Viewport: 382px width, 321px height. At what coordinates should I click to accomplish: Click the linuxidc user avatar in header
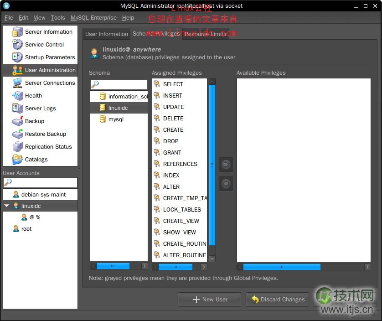94,53
